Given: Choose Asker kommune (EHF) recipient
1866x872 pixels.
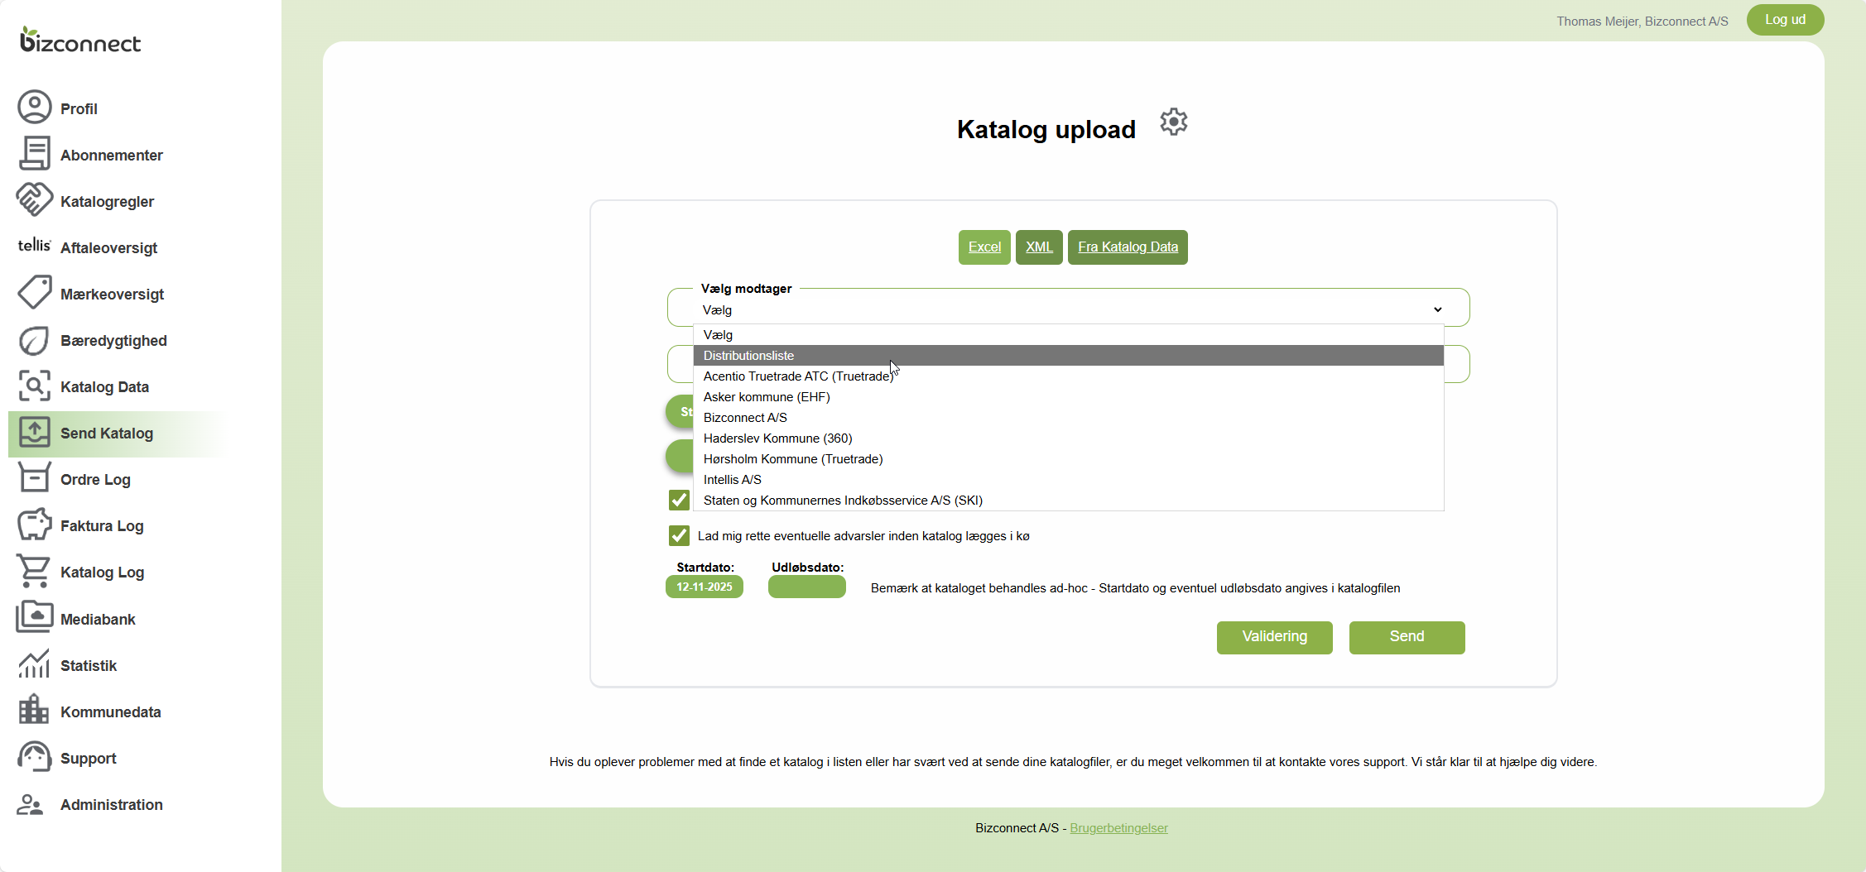Looking at the screenshot, I should point(1068,397).
